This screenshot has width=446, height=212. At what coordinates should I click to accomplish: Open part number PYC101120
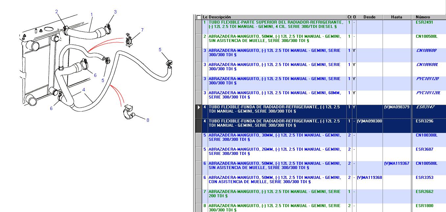point(427,79)
